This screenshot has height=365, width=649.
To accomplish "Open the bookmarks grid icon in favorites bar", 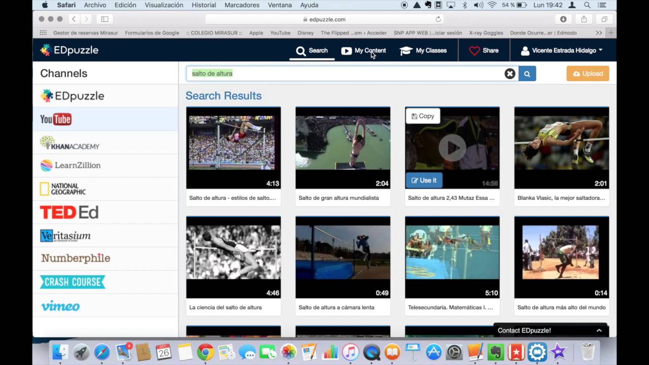I will (43, 33).
